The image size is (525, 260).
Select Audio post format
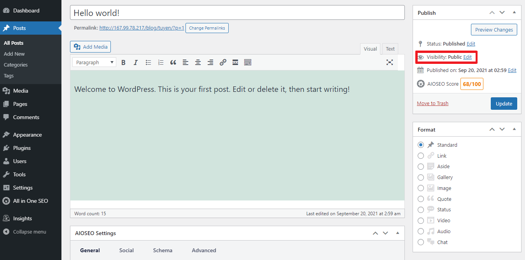coord(421,231)
